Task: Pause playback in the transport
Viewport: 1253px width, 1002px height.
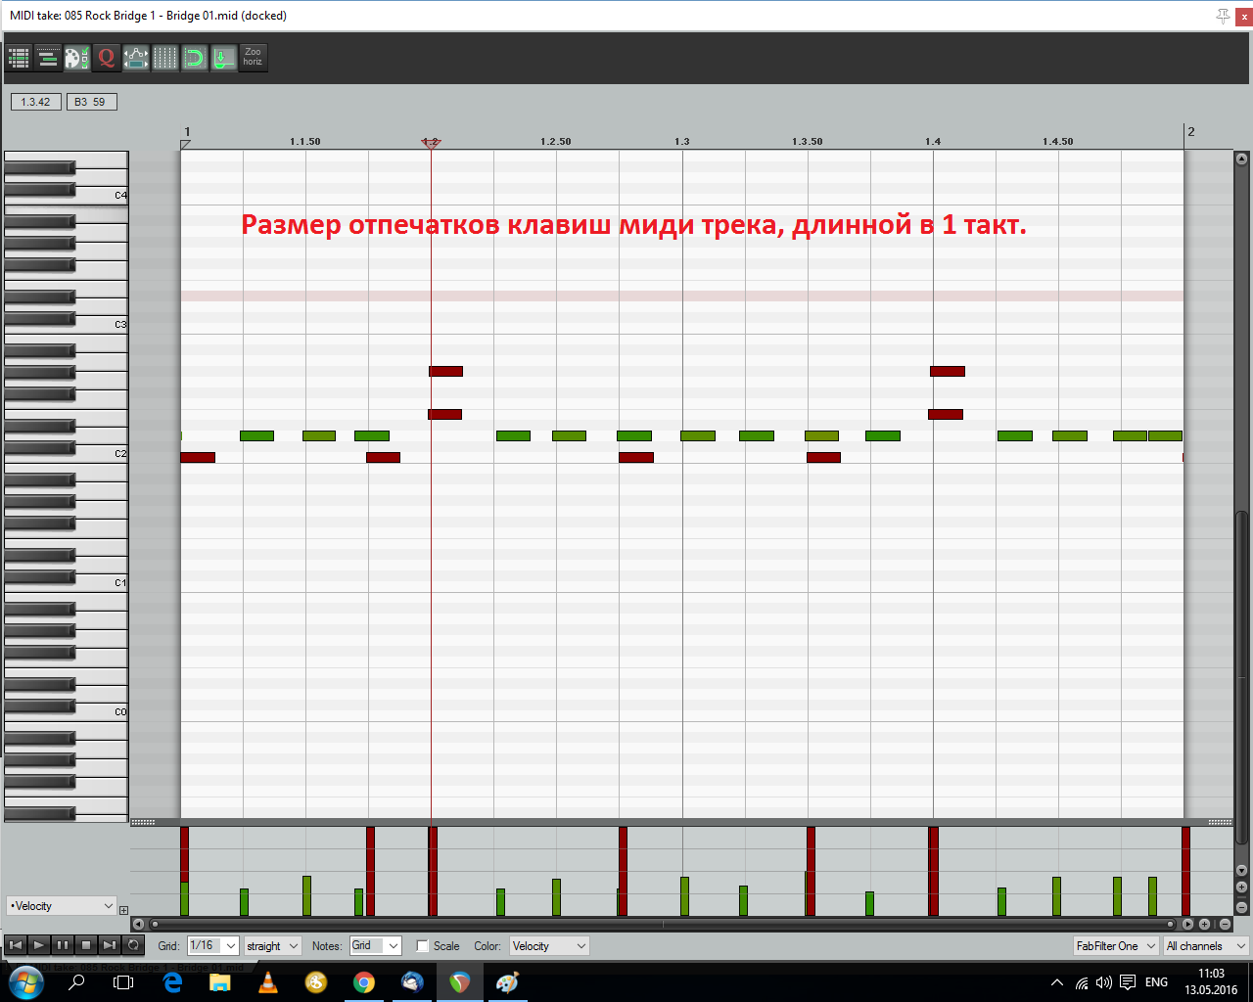Action: (x=63, y=945)
